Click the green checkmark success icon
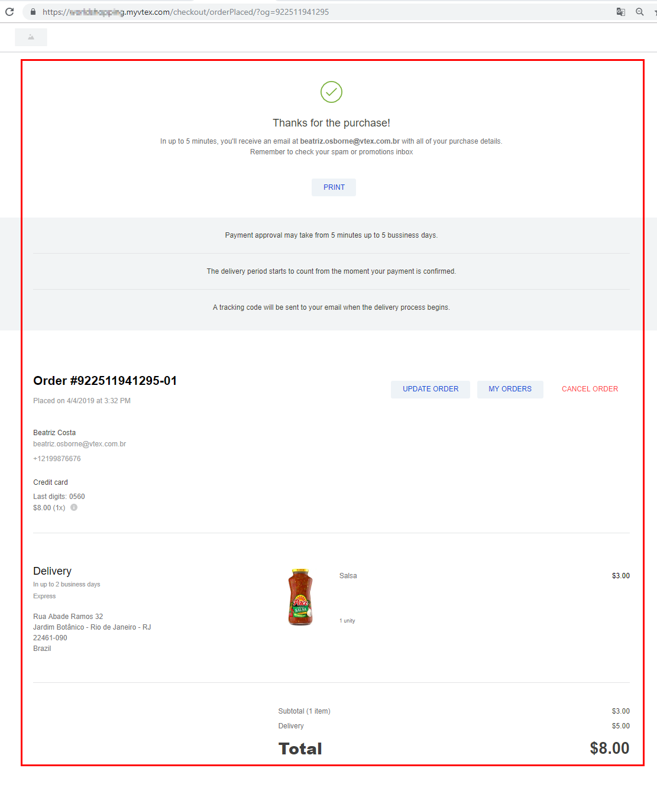This screenshot has height=794, width=657. pos(331,92)
